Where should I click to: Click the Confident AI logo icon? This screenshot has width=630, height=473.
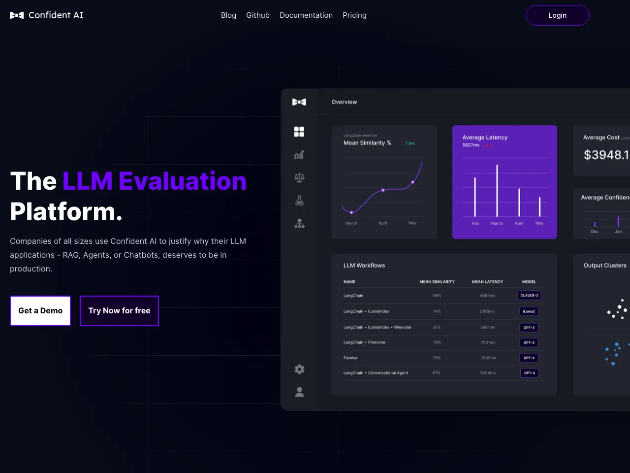(x=17, y=15)
